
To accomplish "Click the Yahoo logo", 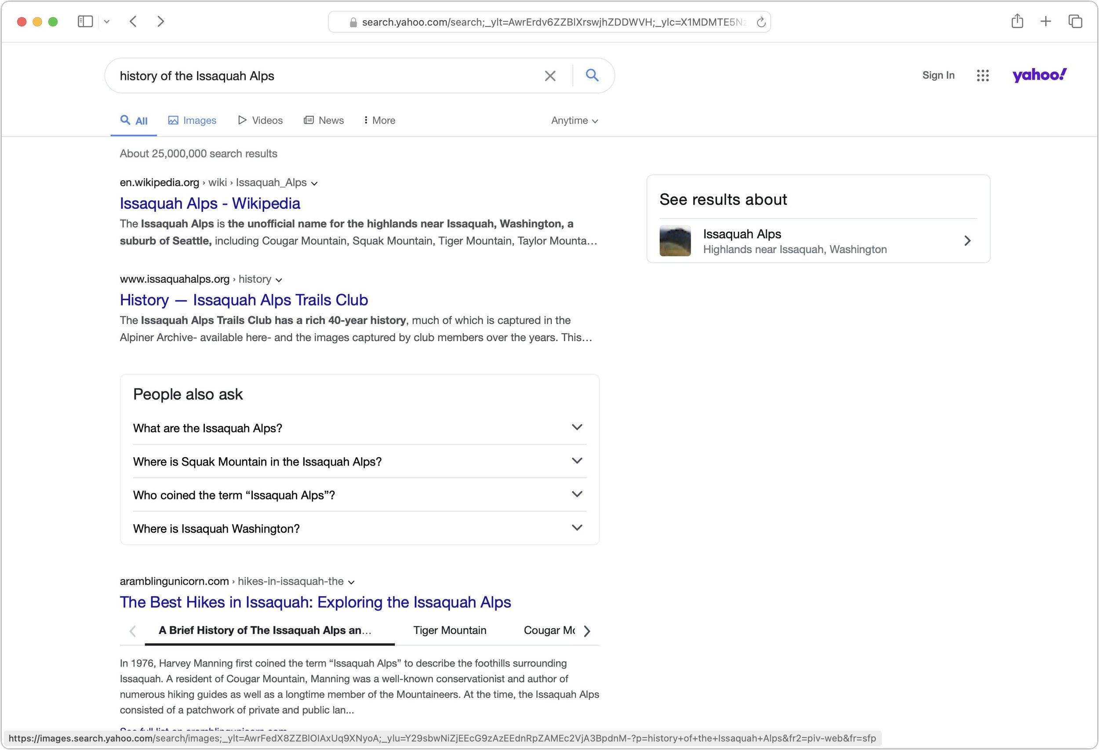I will pyautogui.click(x=1039, y=75).
